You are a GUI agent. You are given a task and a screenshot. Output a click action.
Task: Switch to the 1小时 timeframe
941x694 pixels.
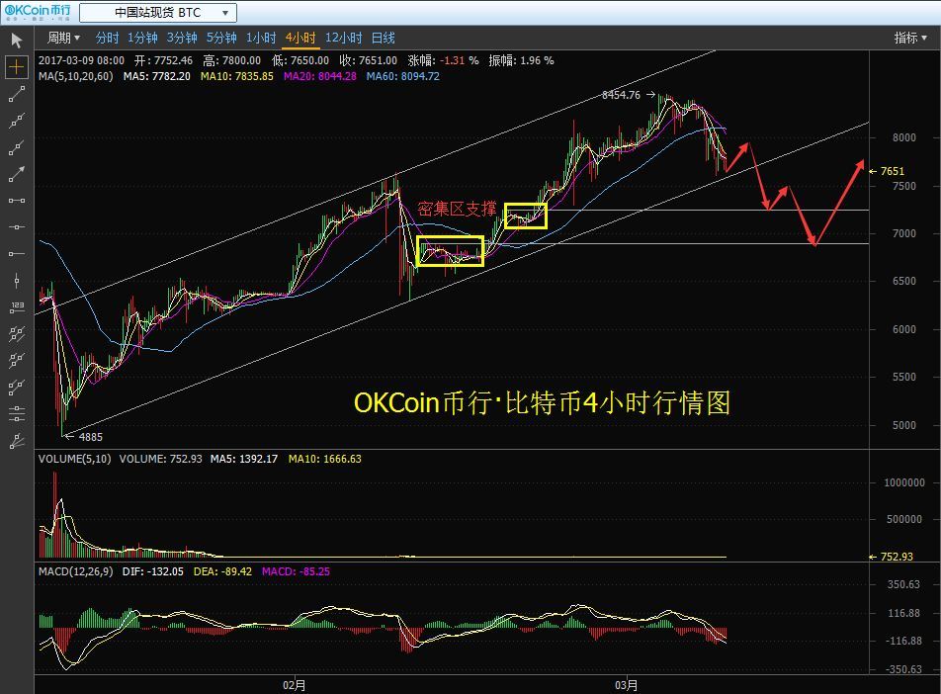click(x=261, y=38)
